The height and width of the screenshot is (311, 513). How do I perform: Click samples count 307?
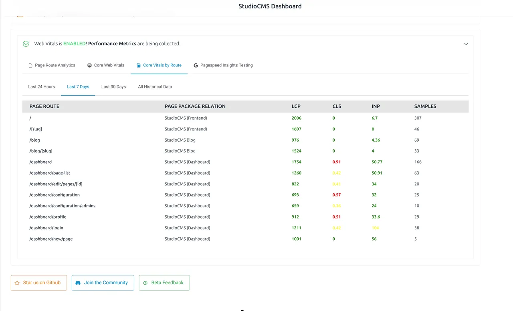pyautogui.click(x=418, y=118)
